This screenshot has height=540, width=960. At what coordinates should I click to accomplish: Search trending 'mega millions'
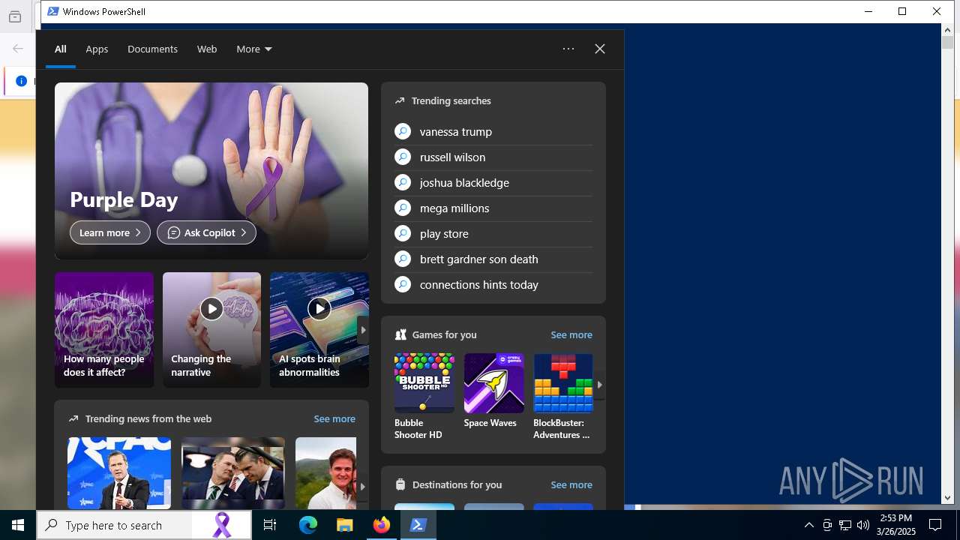(x=454, y=208)
